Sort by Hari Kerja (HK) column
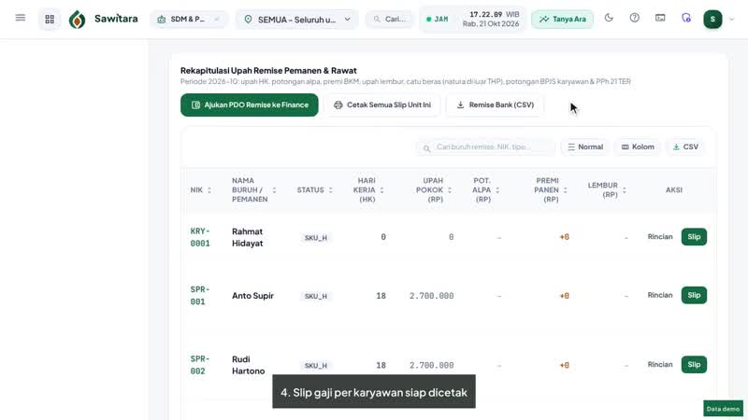Image resolution: width=748 pixels, height=420 pixels. 368,190
